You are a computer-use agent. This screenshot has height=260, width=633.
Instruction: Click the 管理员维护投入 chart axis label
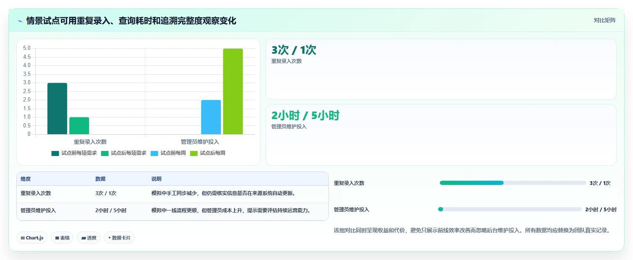click(200, 142)
